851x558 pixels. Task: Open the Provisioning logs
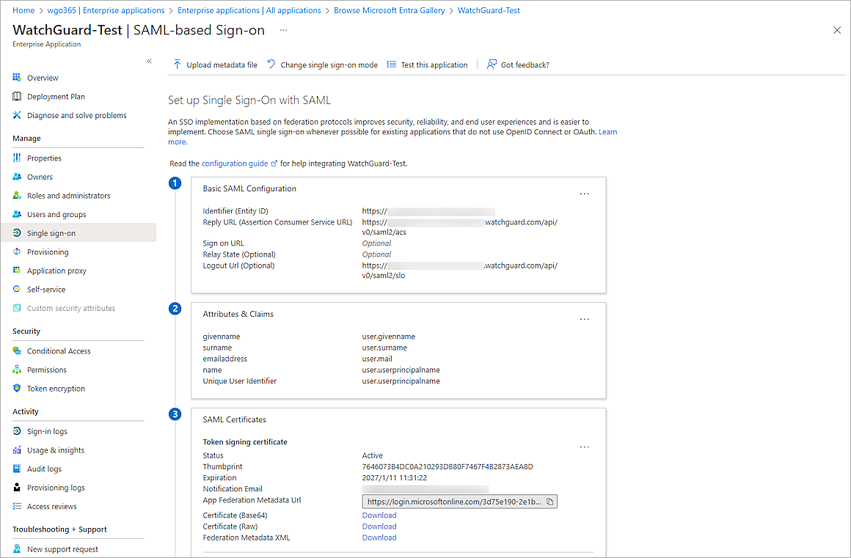click(x=58, y=487)
